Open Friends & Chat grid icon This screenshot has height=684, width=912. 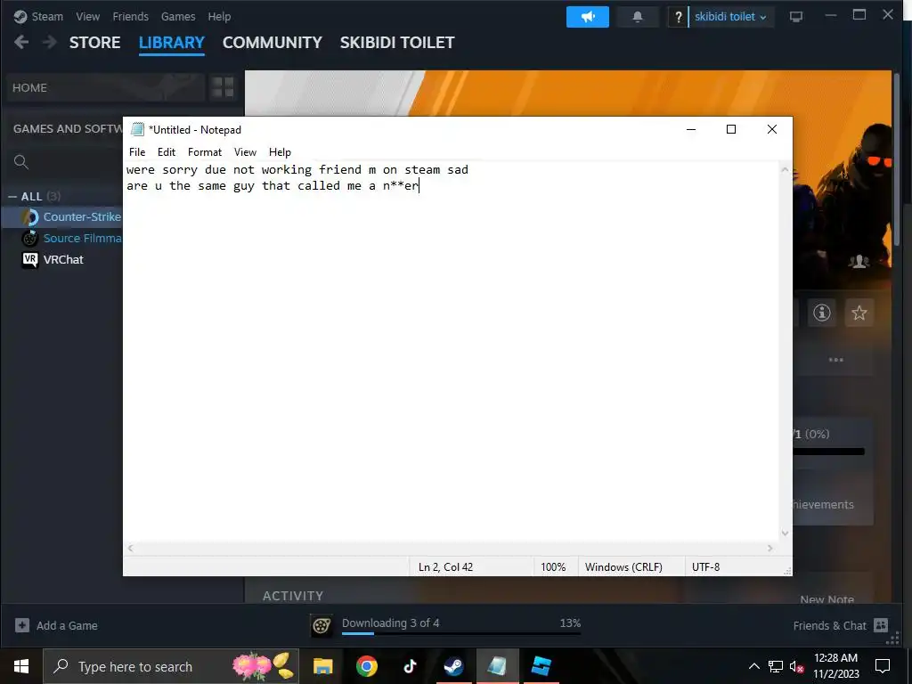881,625
